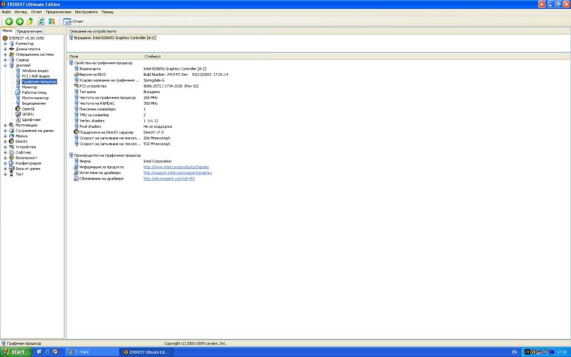The height and width of the screenshot is (357, 571).
Task: Open the Отчет report toolbar button
Action: (73, 22)
